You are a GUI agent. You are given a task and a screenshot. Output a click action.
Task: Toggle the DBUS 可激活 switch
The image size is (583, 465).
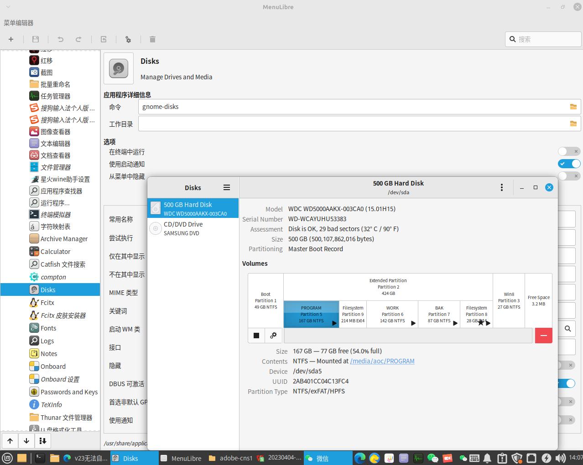[x=567, y=383]
